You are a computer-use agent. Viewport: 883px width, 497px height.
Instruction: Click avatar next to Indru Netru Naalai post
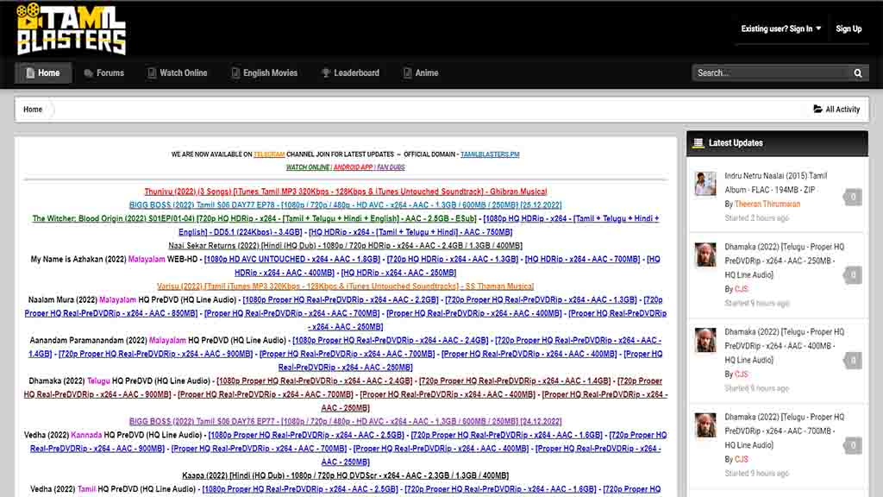point(705,184)
